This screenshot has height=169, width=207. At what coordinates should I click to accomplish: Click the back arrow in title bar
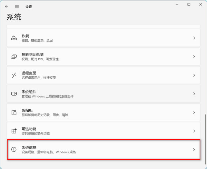(x=7, y=7)
